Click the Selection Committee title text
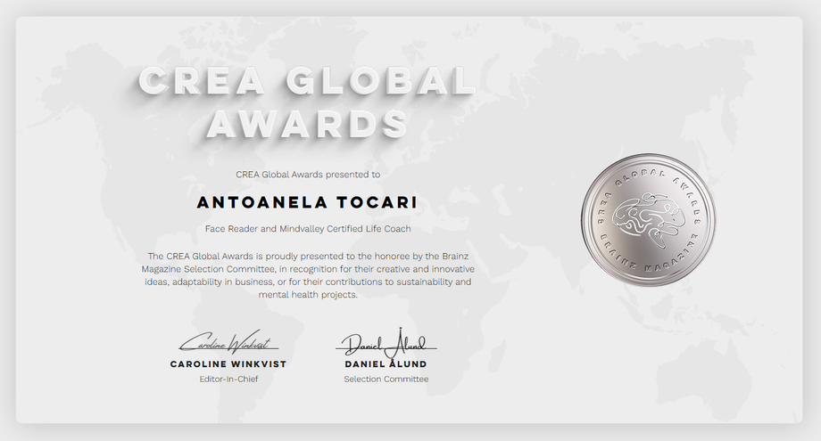This screenshot has height=441, width=821. [386, 380]
